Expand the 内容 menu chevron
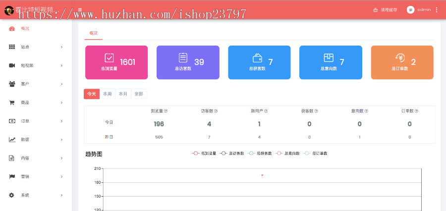 click(61, 158)
